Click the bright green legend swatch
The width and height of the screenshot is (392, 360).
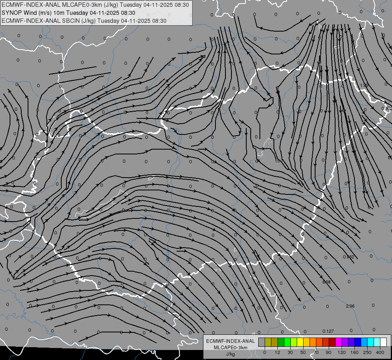pos(287,342)
